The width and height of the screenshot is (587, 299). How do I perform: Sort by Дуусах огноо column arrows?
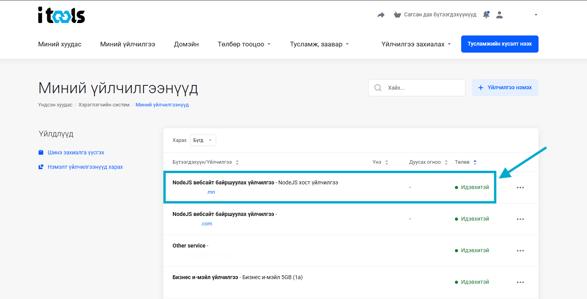446,162
